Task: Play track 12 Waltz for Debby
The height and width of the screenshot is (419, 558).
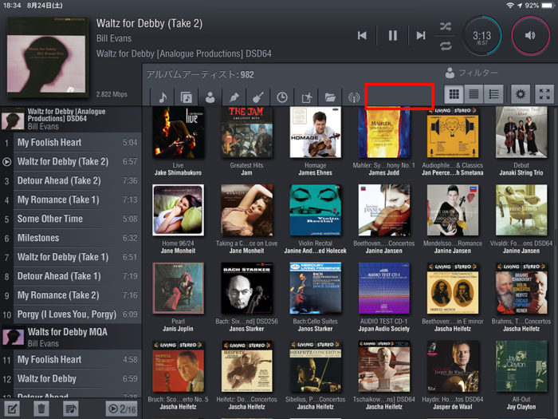Action: (x=71, y=379)
